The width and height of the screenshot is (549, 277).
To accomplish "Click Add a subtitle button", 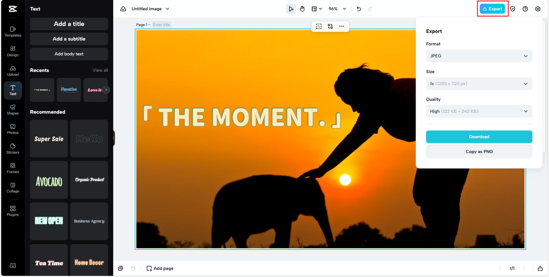I will tap(69, 39).
